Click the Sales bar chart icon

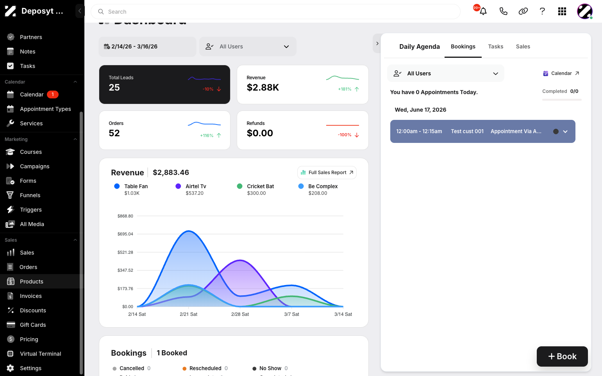tap(11, 253)
